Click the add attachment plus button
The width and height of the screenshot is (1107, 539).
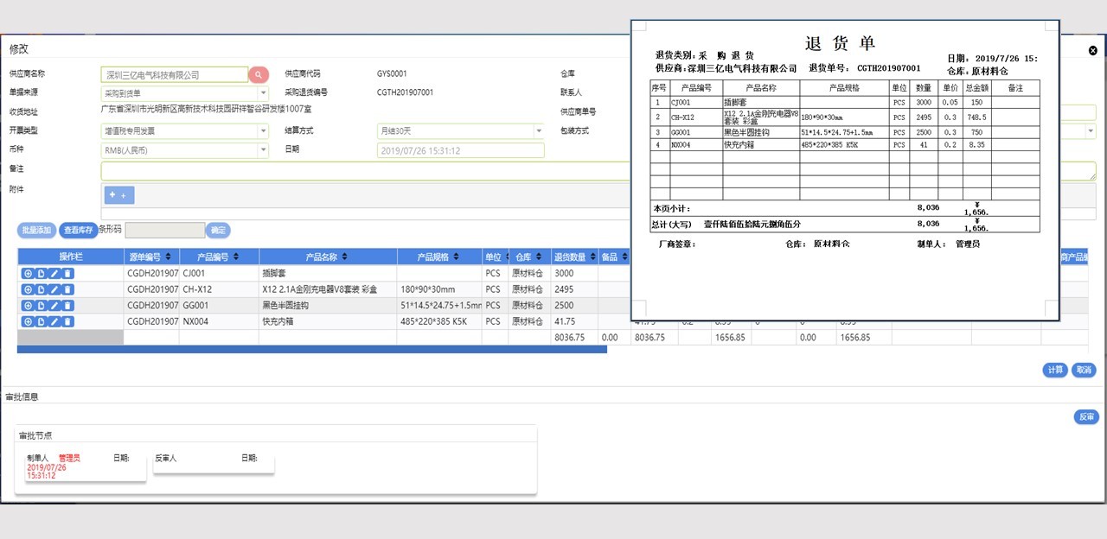tap(118, 195)
